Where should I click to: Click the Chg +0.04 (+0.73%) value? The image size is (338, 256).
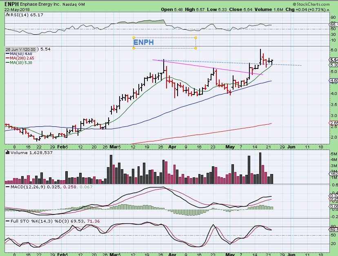click(x=306, y=9)
